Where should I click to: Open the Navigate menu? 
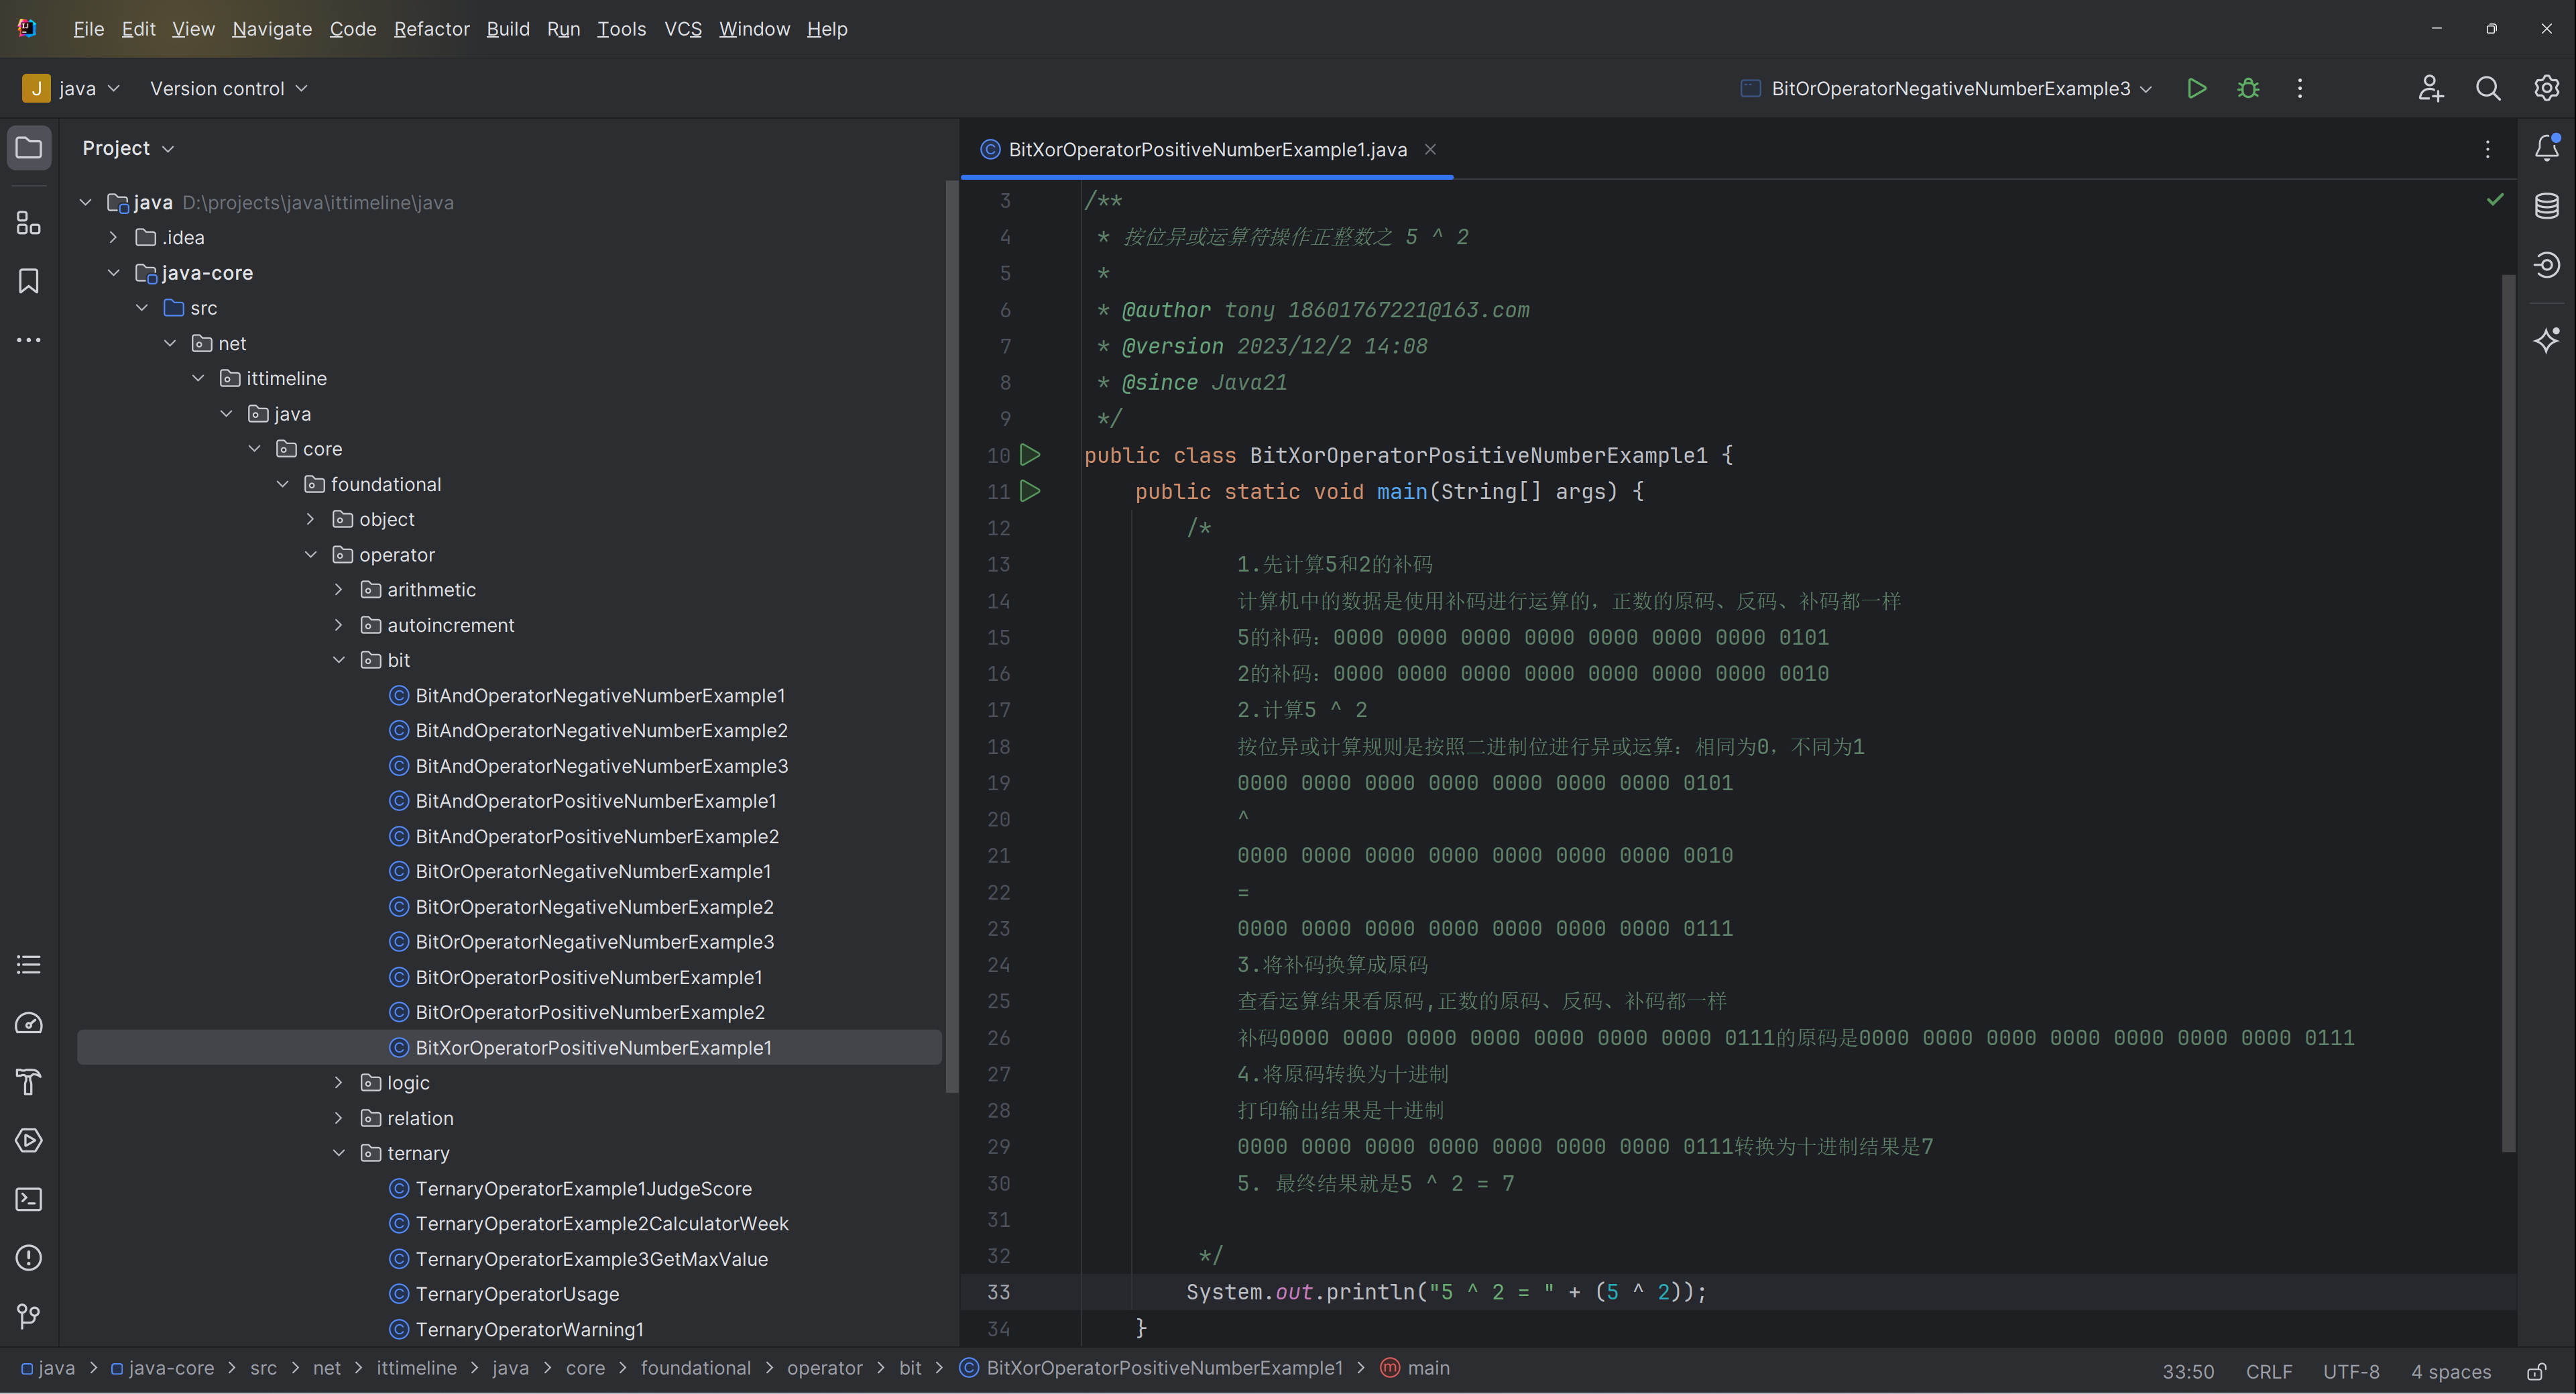click(272, 29)
